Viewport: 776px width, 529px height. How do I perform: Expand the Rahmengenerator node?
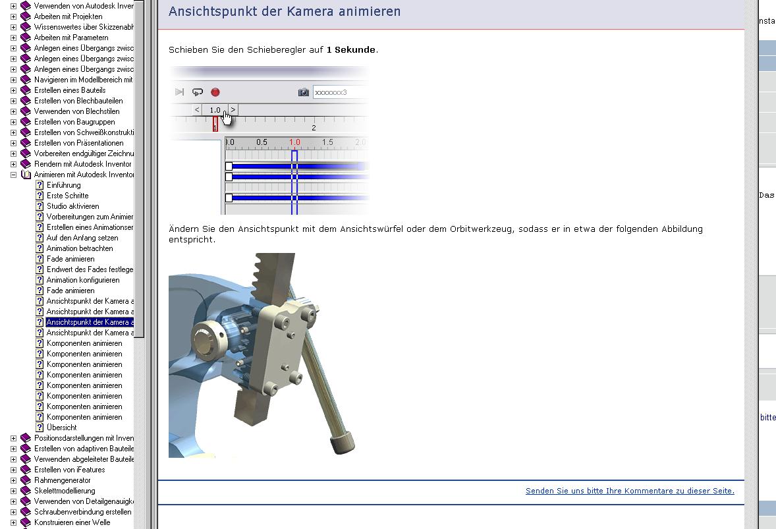point(13,480)
